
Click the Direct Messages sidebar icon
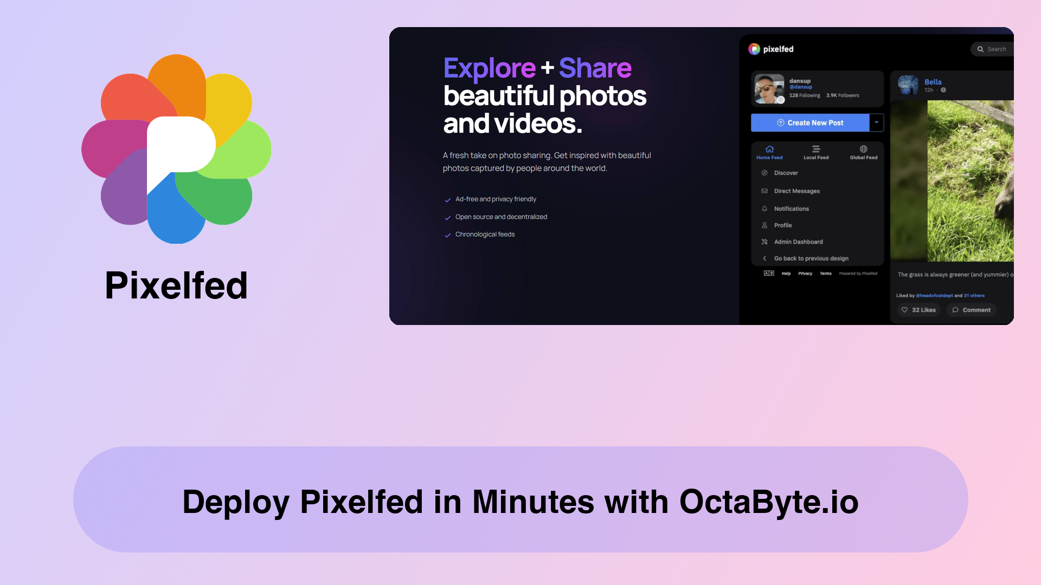(764, 191)
